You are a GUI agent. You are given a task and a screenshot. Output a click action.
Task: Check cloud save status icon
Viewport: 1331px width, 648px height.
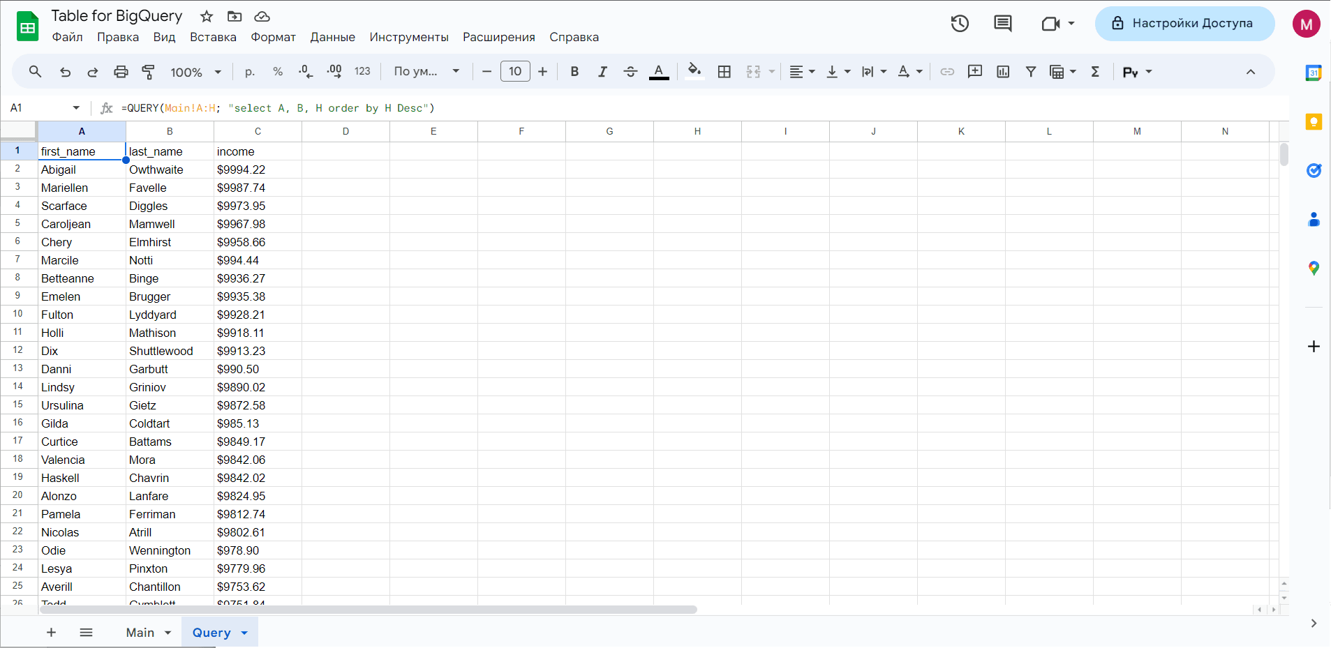(x=262, y=16)
